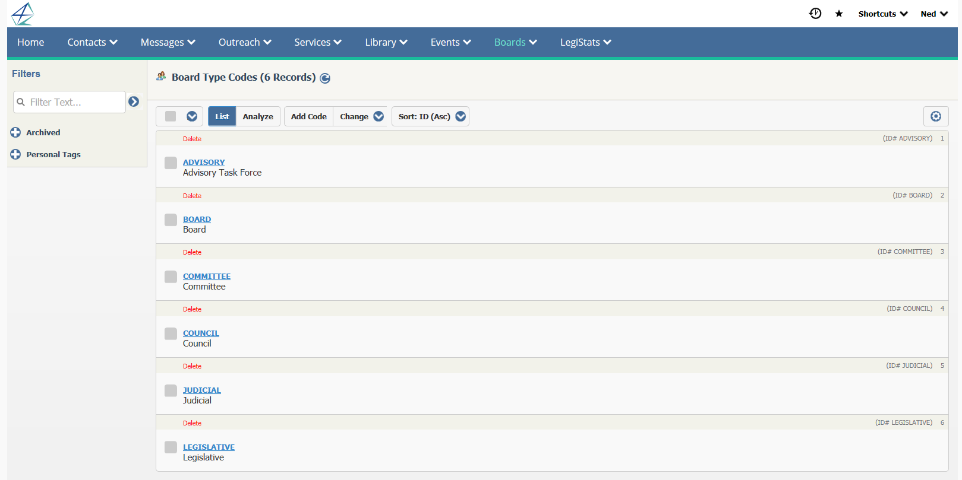Refresh the Board Type Codes list

tap(325, 78)
